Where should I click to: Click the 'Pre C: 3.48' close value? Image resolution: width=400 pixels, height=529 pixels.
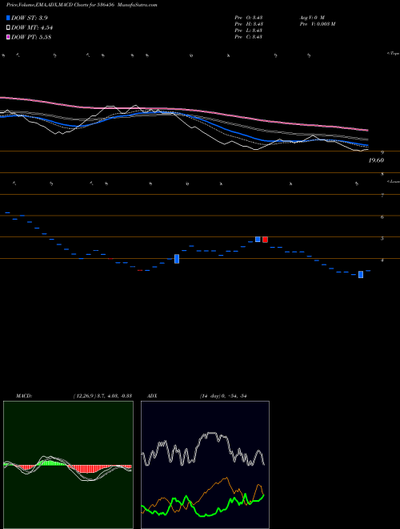point(249,37)
